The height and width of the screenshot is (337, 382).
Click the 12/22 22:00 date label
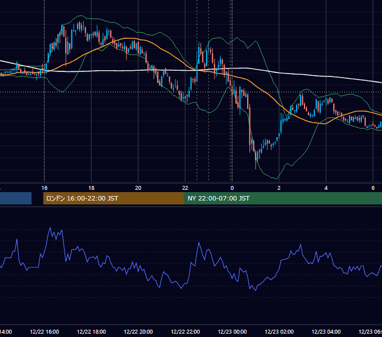coord(185,331)
